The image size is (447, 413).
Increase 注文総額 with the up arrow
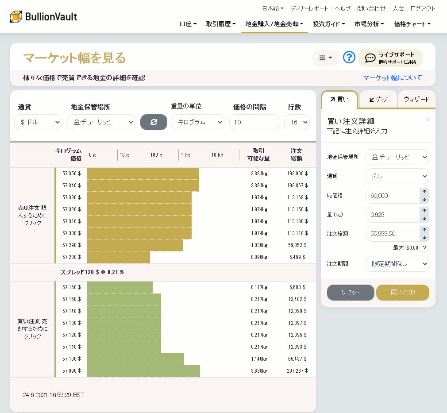click(x=424, y=230)
